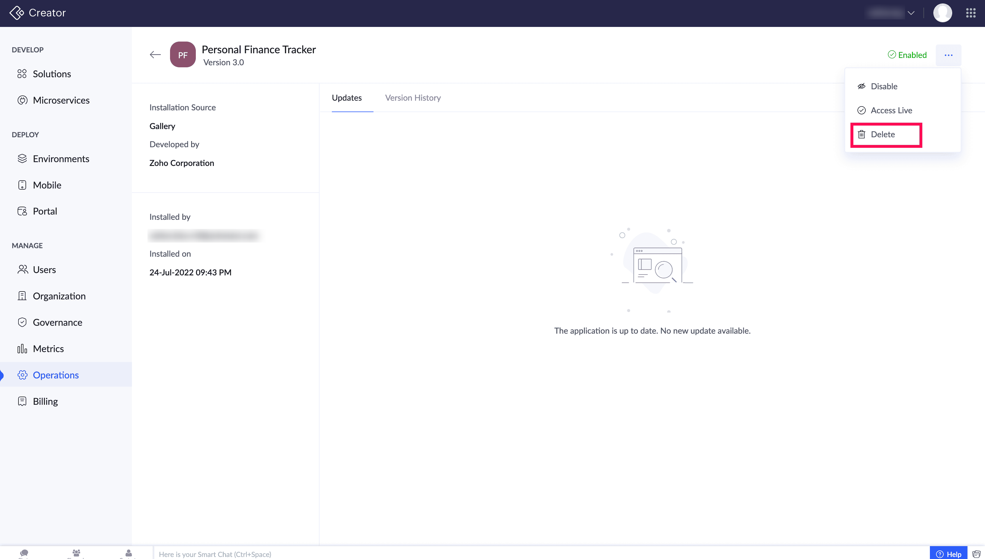Choose Delete from the menu
The height and width of the screenshot is (559, 985).
882,134
